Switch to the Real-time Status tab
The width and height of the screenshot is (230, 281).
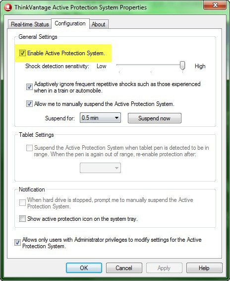(x=30, y=24)
